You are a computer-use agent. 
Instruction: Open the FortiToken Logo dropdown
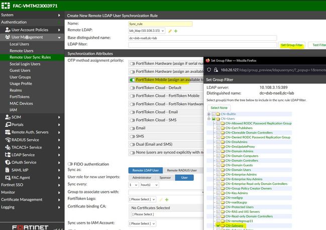point(142,199)
